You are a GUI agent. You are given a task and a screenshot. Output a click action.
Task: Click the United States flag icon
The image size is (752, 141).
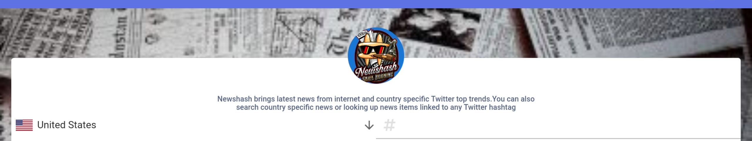(x=24, y=125)
